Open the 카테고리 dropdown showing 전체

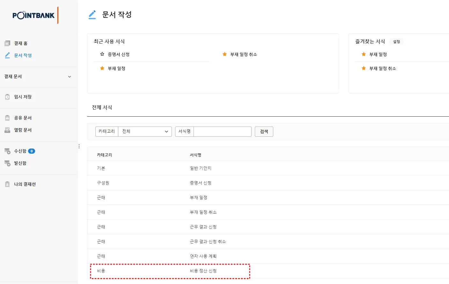pos(145,132)
